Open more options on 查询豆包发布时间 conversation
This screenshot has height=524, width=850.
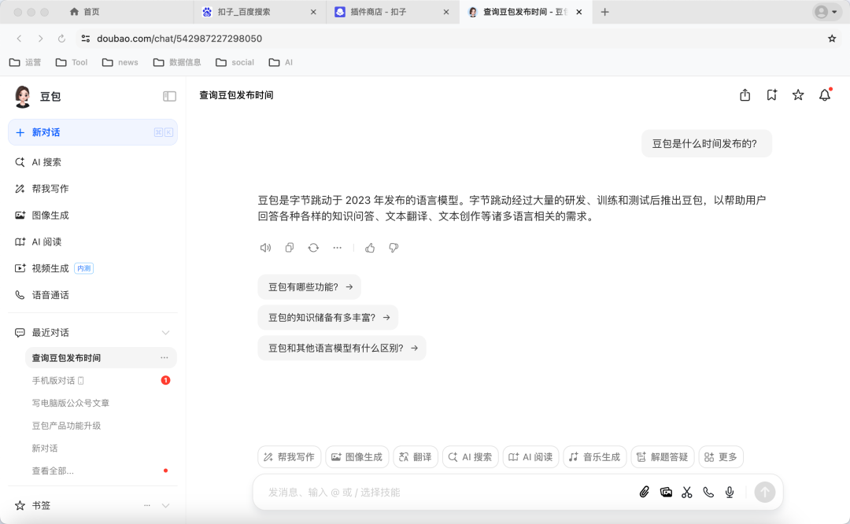pyautogui.click(x=164, y=357)
